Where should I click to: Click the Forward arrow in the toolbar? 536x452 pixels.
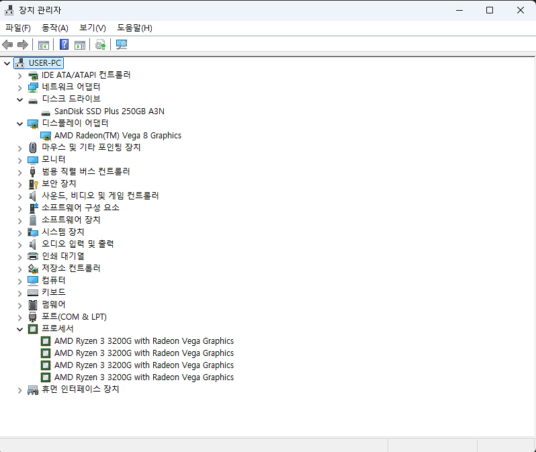click(x=23, y=45)
